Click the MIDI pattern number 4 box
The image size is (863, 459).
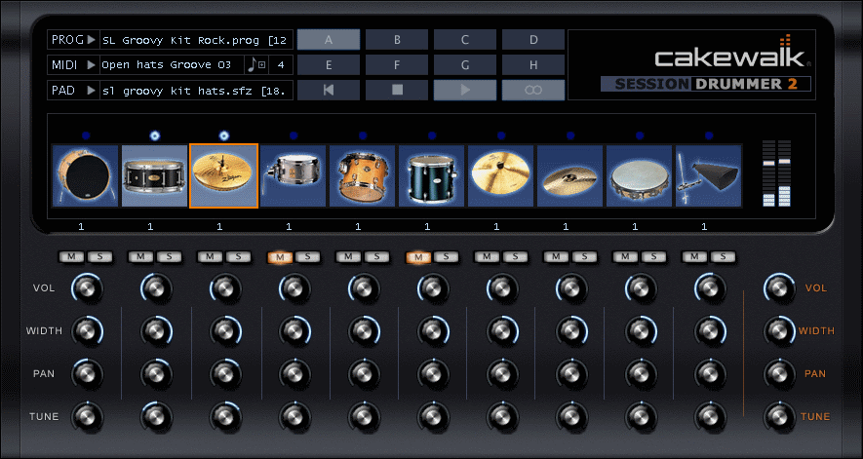pos(281,65)
